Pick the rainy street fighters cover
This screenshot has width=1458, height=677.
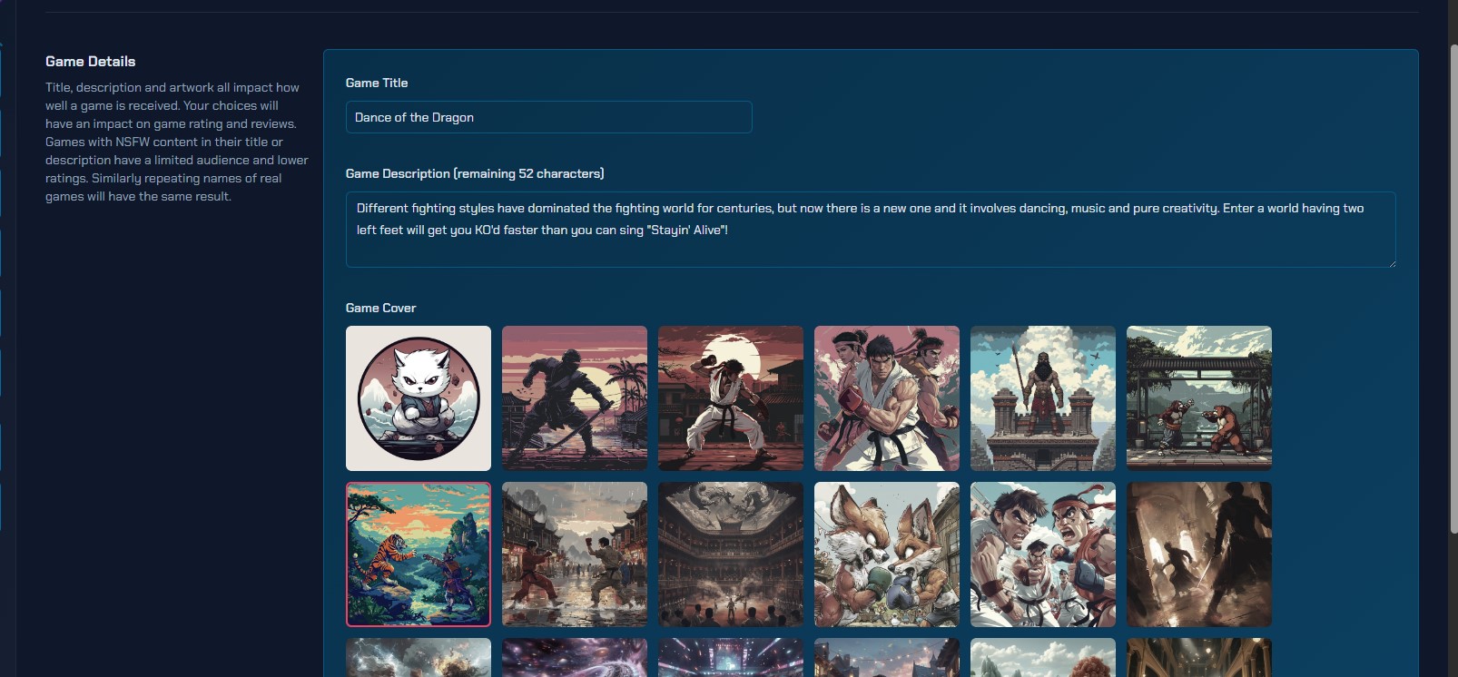575,554
